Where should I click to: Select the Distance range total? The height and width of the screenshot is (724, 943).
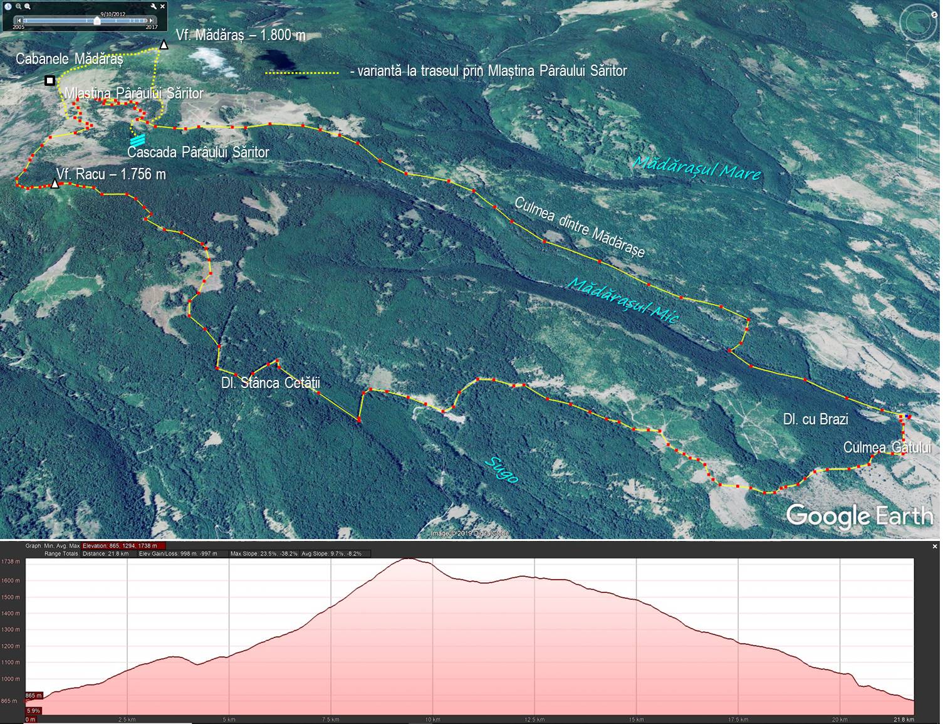click(x=105, y=554)
